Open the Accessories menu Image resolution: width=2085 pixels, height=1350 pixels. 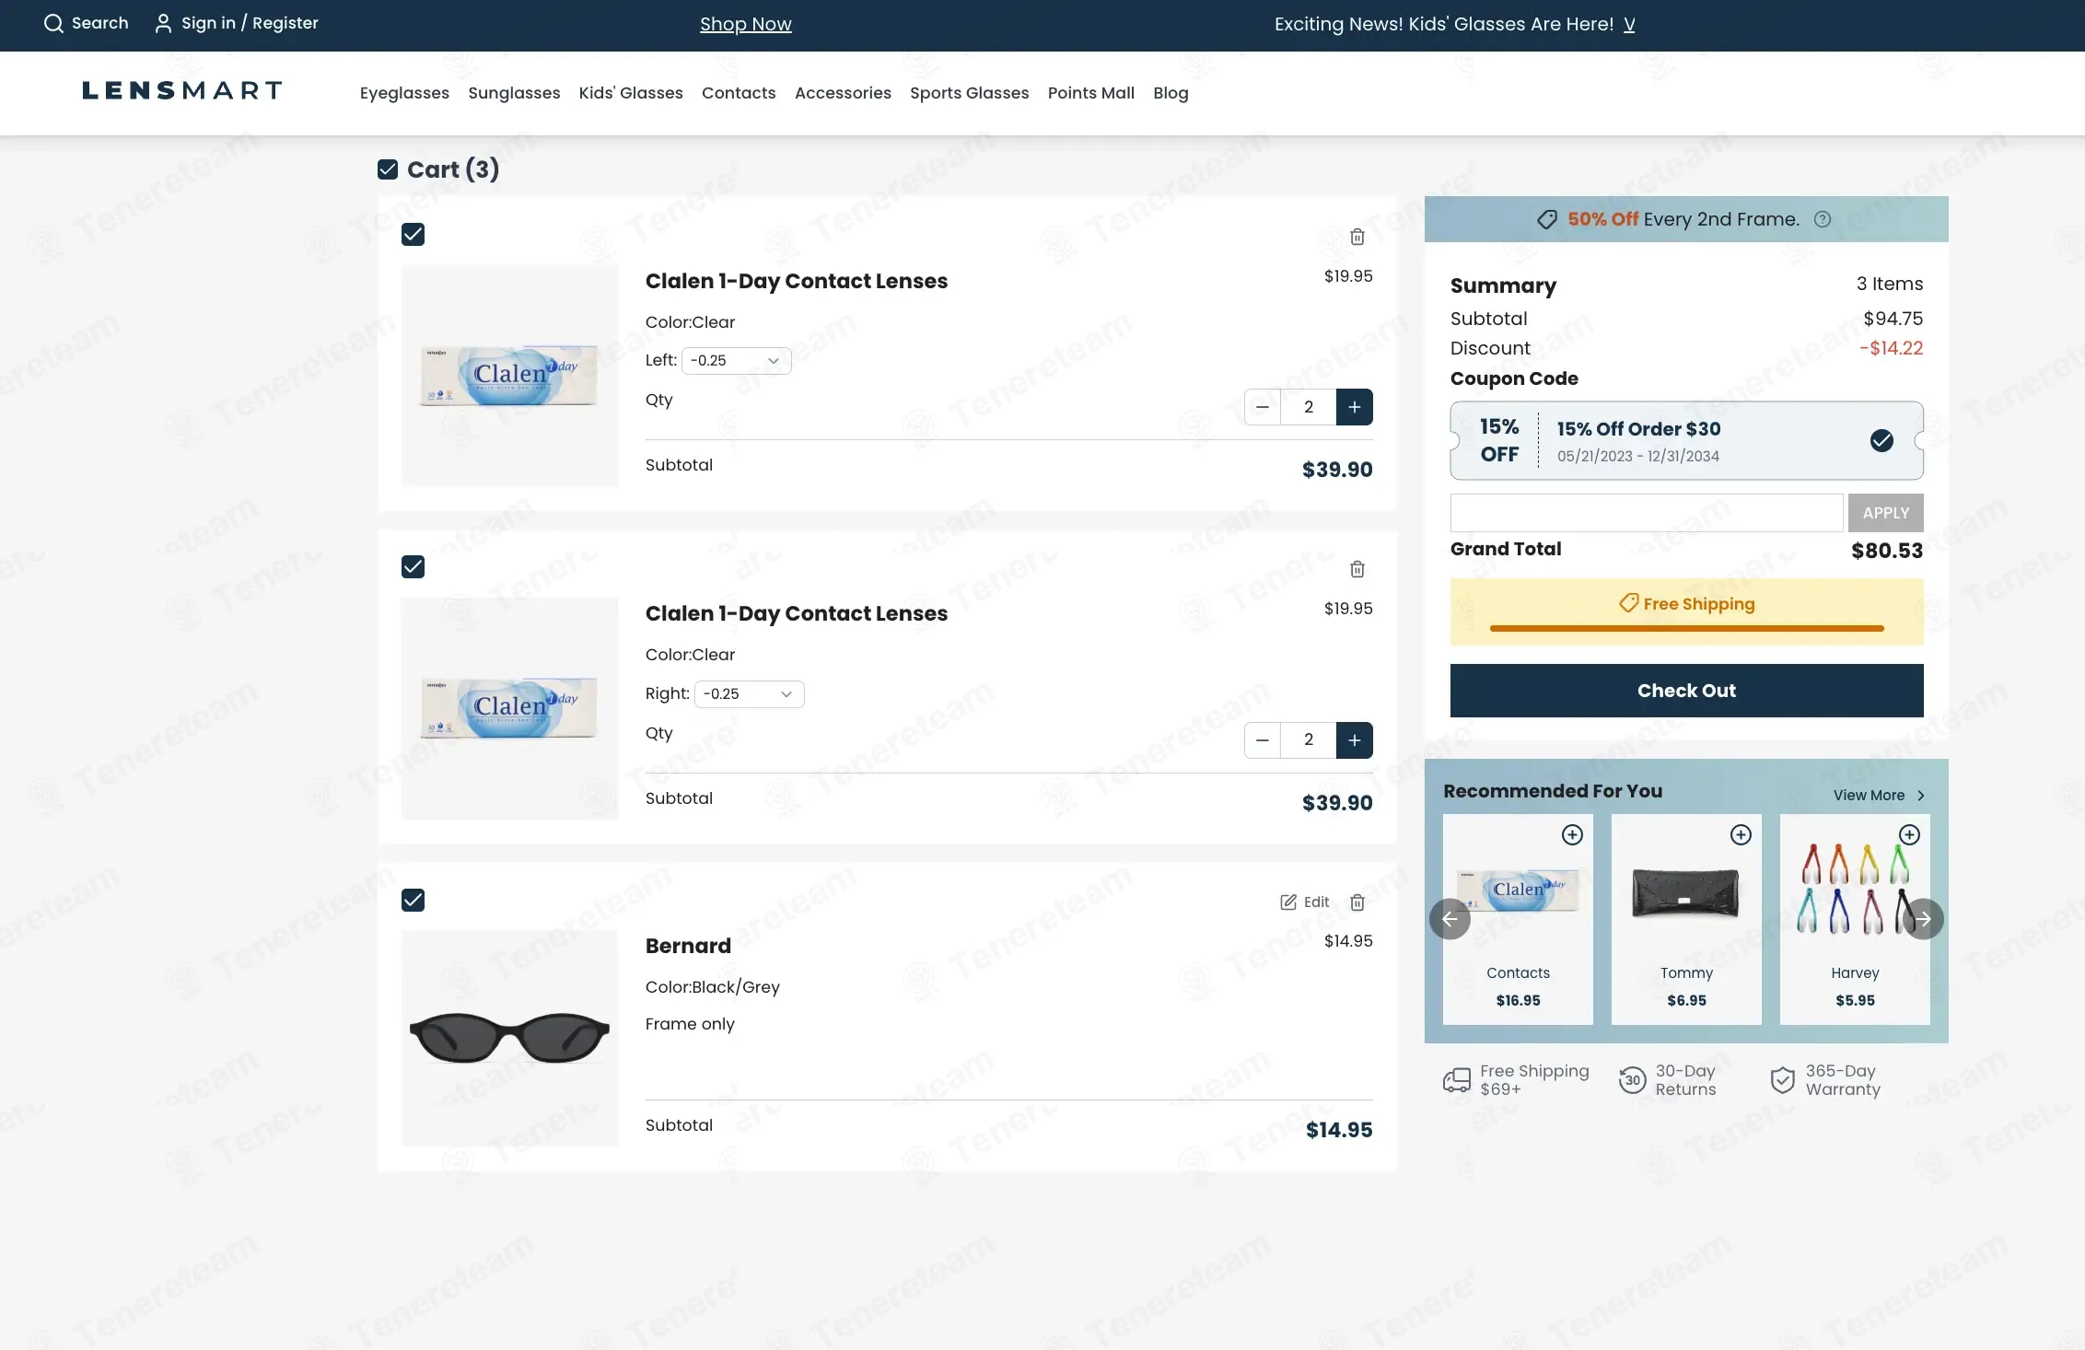click(x=843, y=93)
